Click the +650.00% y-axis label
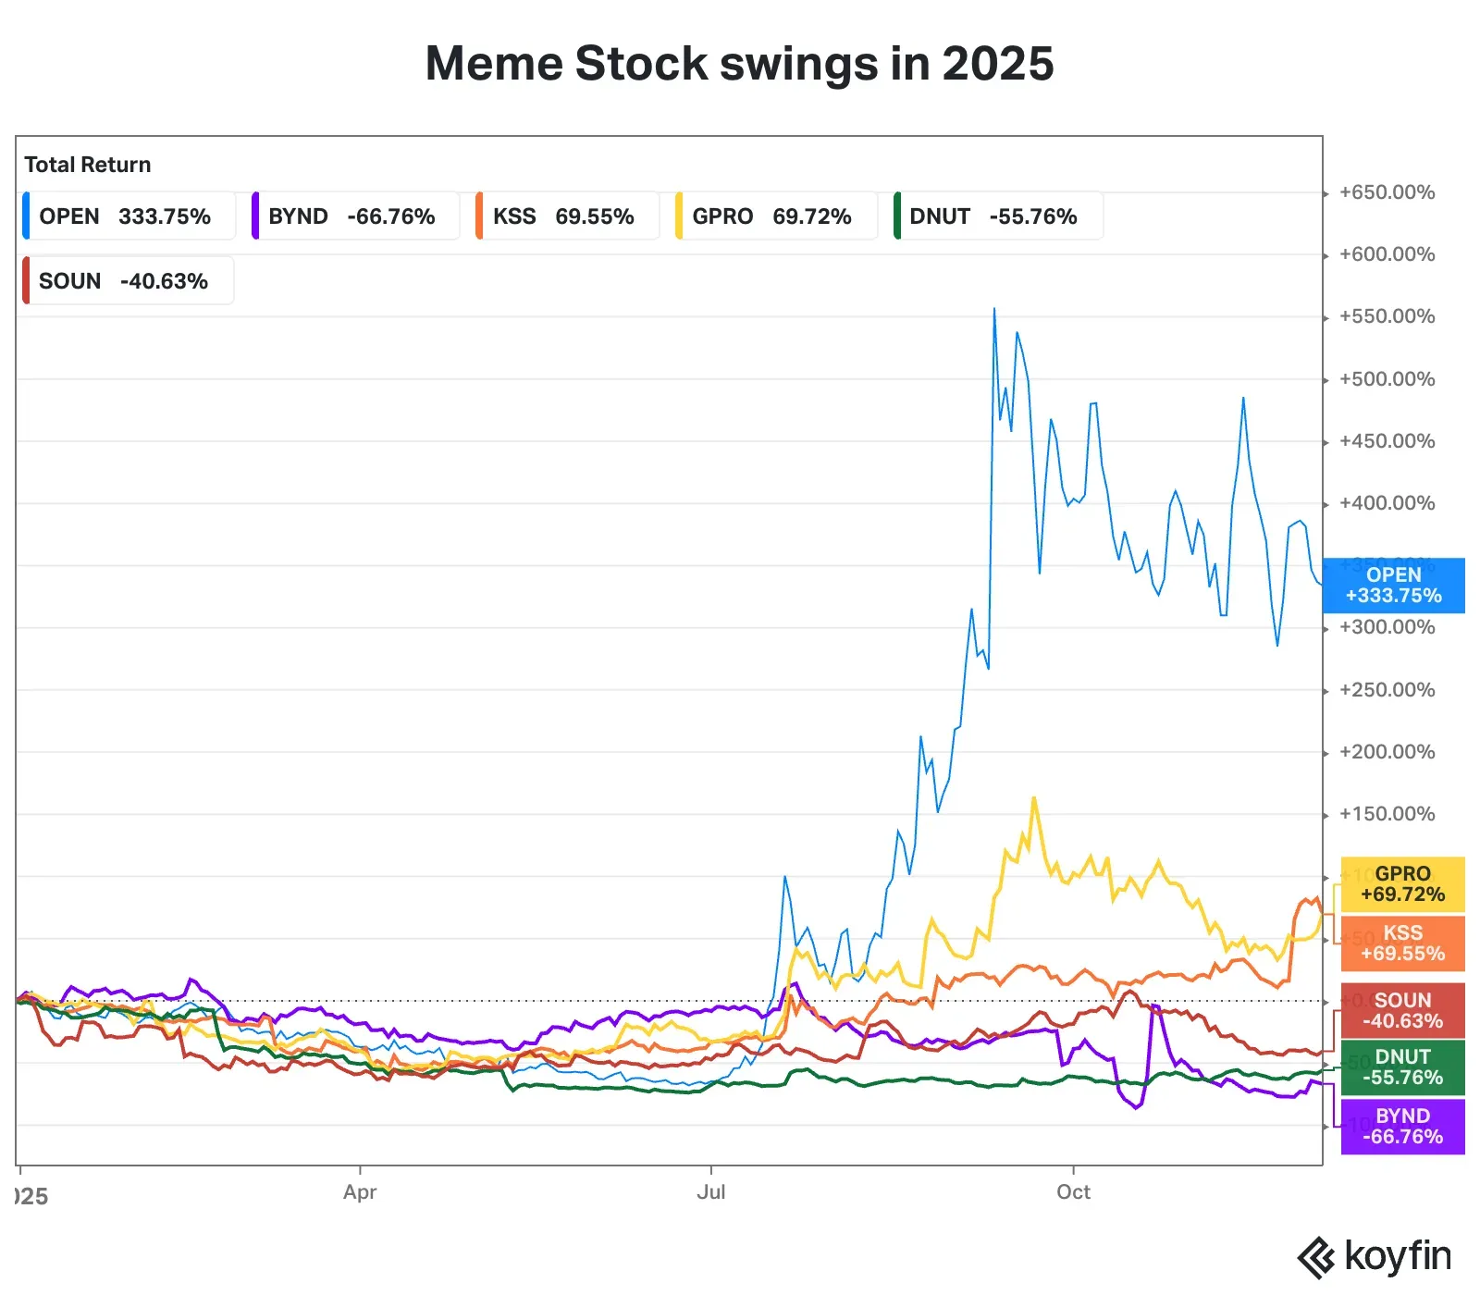Screen dimensions: 1480x1295 [x=1387, y=192]
